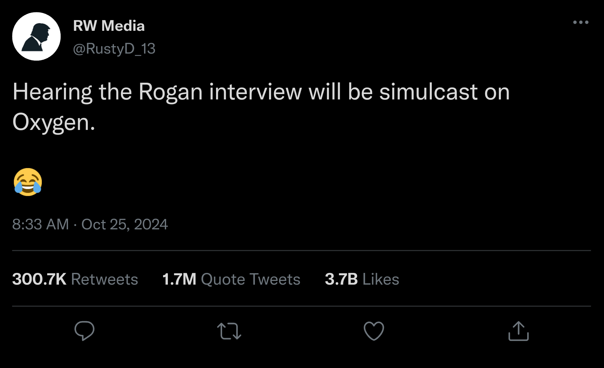
Task: View the 300.7K Retweets list
Action: click(x=75, y=279)
